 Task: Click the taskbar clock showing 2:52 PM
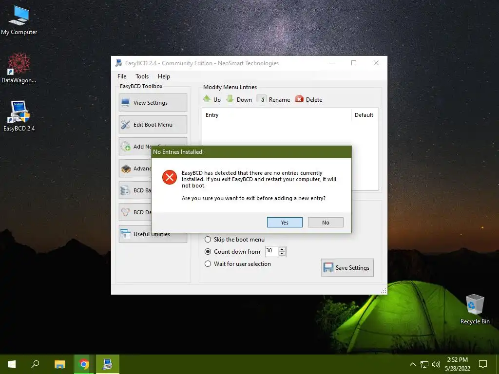point(457,364)
